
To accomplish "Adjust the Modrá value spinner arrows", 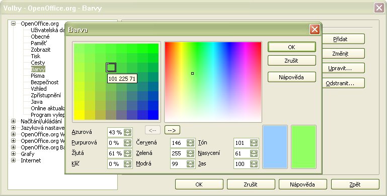I will (191, 164).
